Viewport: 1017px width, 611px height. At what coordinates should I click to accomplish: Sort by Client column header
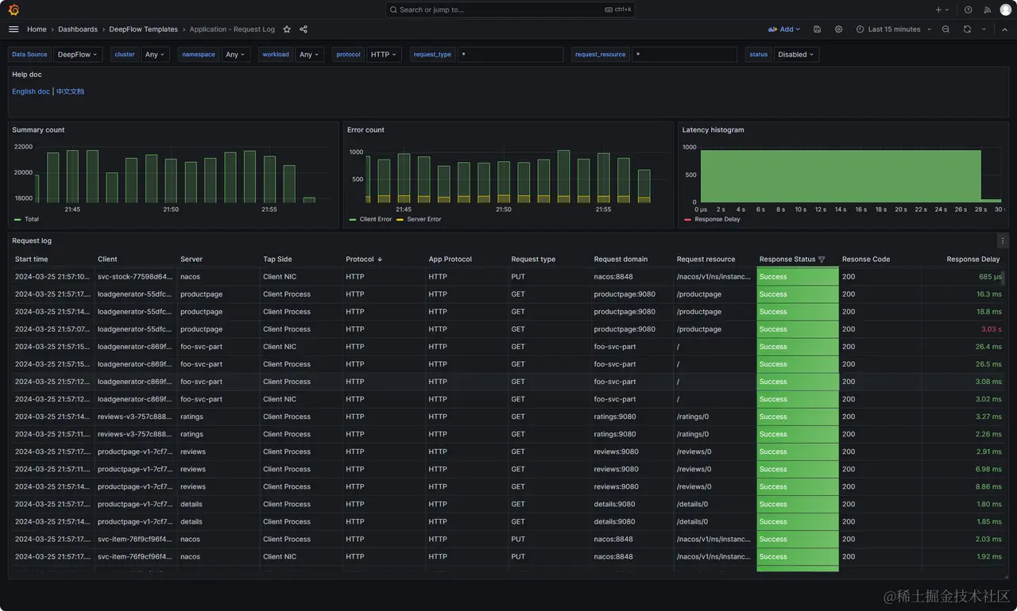click(x=107, y=259)
